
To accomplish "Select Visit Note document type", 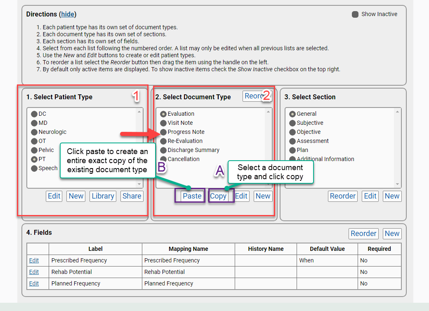I will point(163,123).
